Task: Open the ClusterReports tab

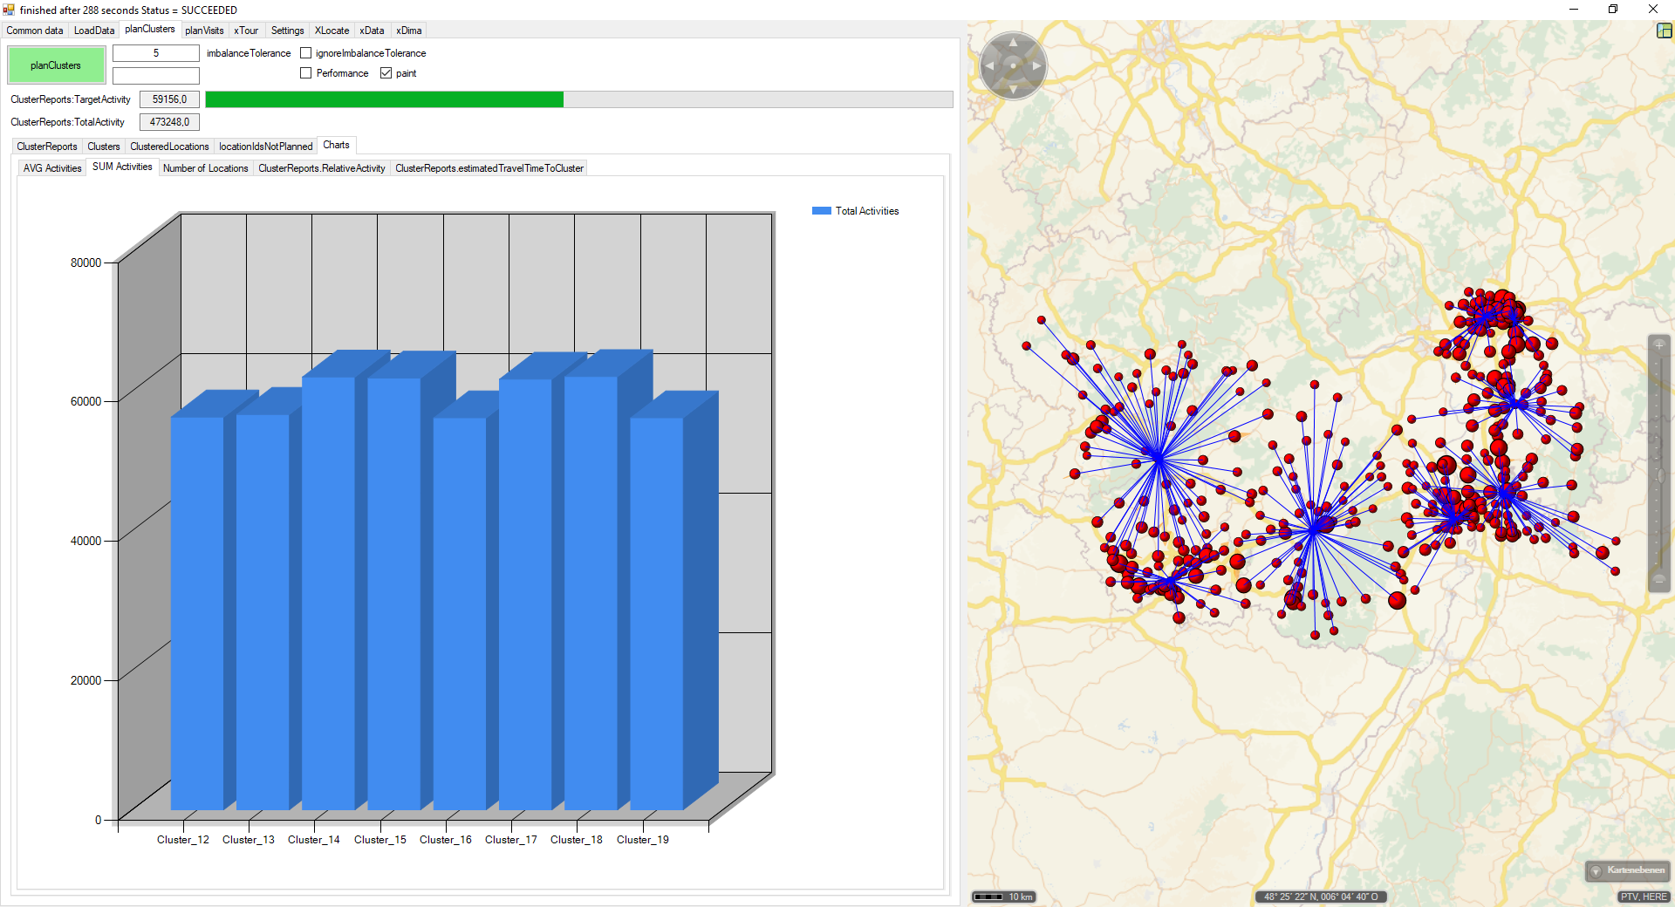Action: (47, 147)
